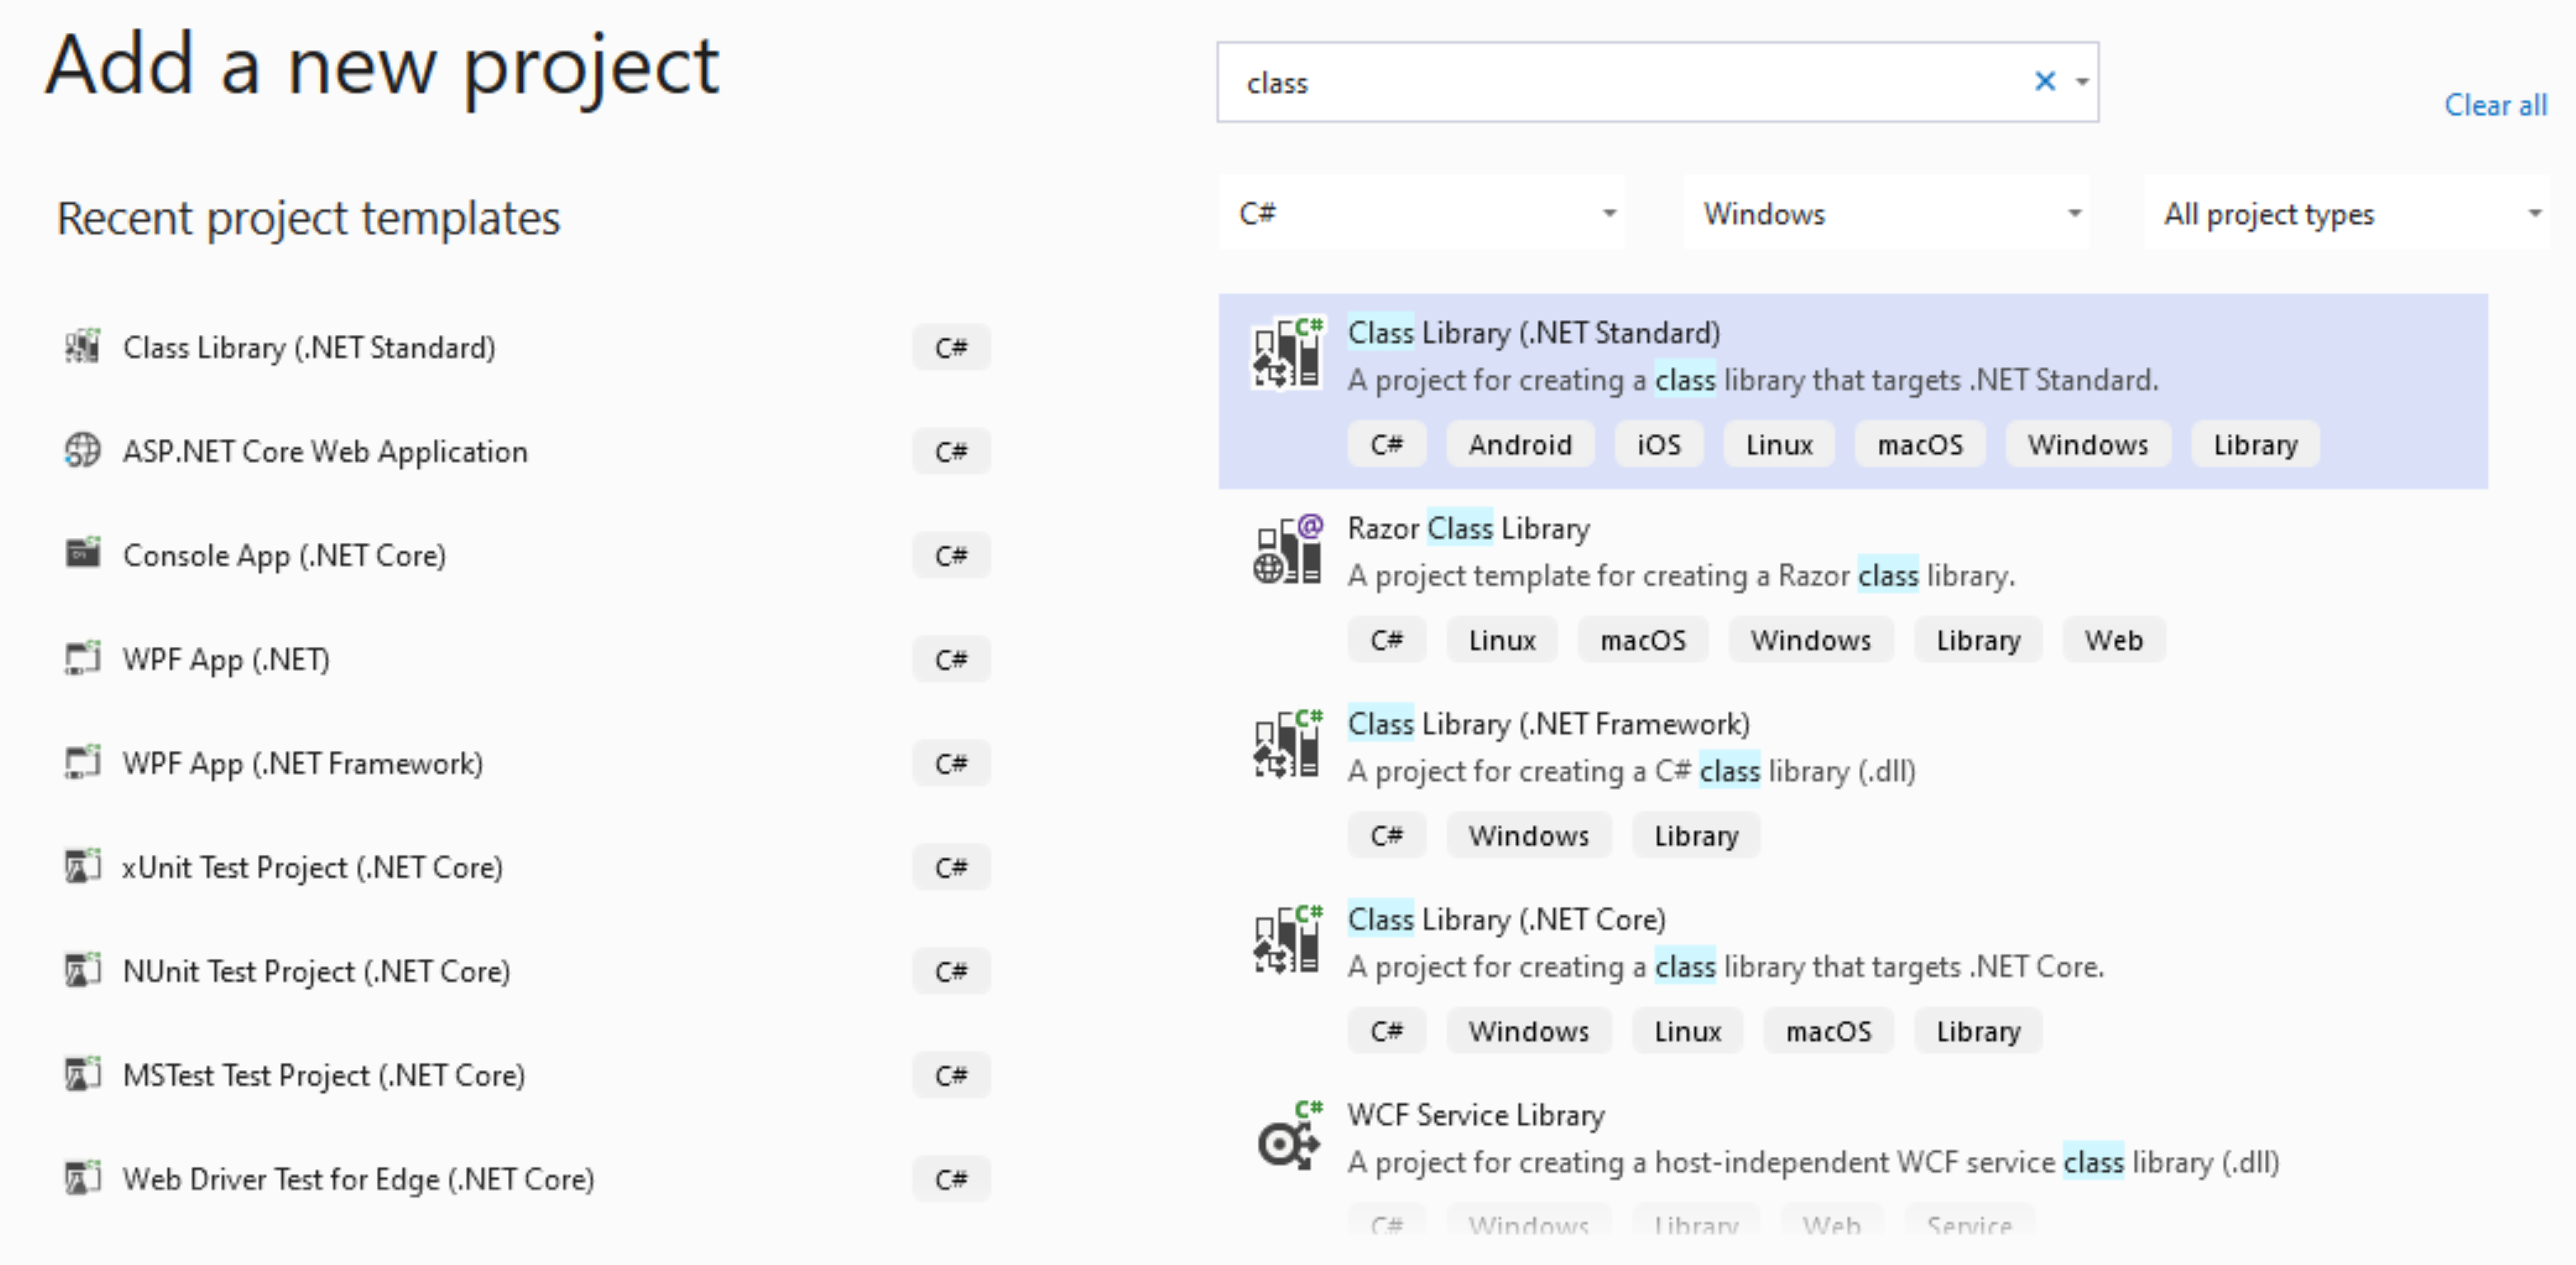Viewport: 2576px width, 1265px height.
Task: Clear the search box with the X icon
Action: click(2045, 81)
